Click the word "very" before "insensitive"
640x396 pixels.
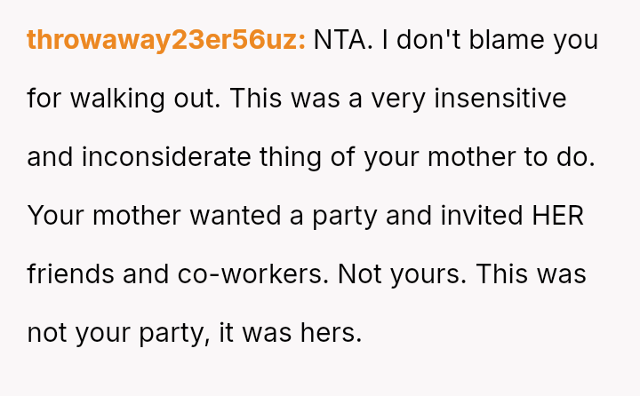tap(397, 99)
